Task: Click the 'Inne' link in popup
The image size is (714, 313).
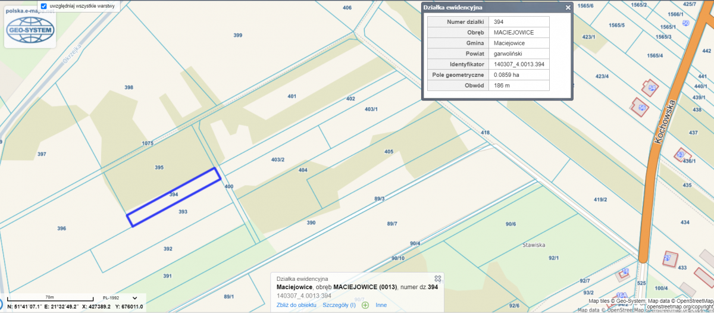Action: pyautogui.click(x=381, y=305)
